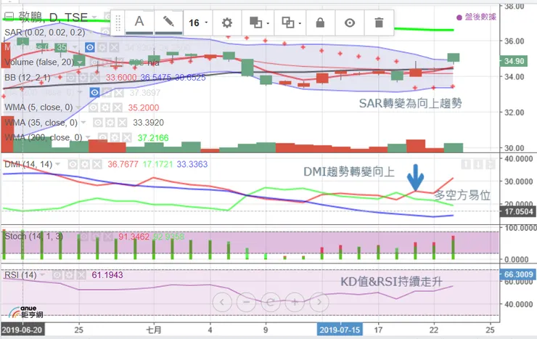Viewport: 537px width, 339px height.
Task: Toggle visibility of MA Cross indicator
Action: (x=90, y=47)
